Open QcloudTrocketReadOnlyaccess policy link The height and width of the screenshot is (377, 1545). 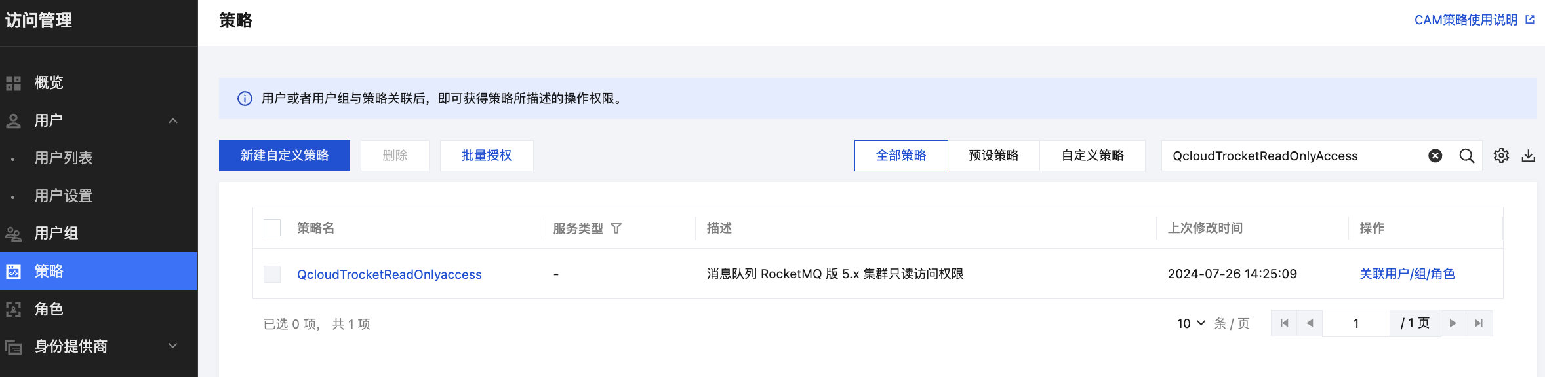tap(390, 274)
